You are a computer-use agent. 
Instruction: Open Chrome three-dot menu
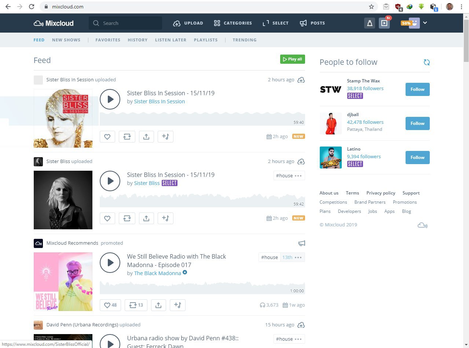click(x=462, y=7)
